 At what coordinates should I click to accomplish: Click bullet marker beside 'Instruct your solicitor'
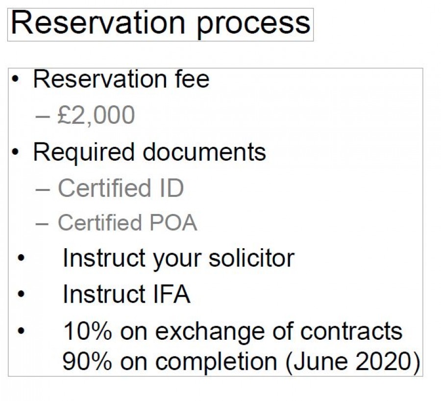pos(21,258)
